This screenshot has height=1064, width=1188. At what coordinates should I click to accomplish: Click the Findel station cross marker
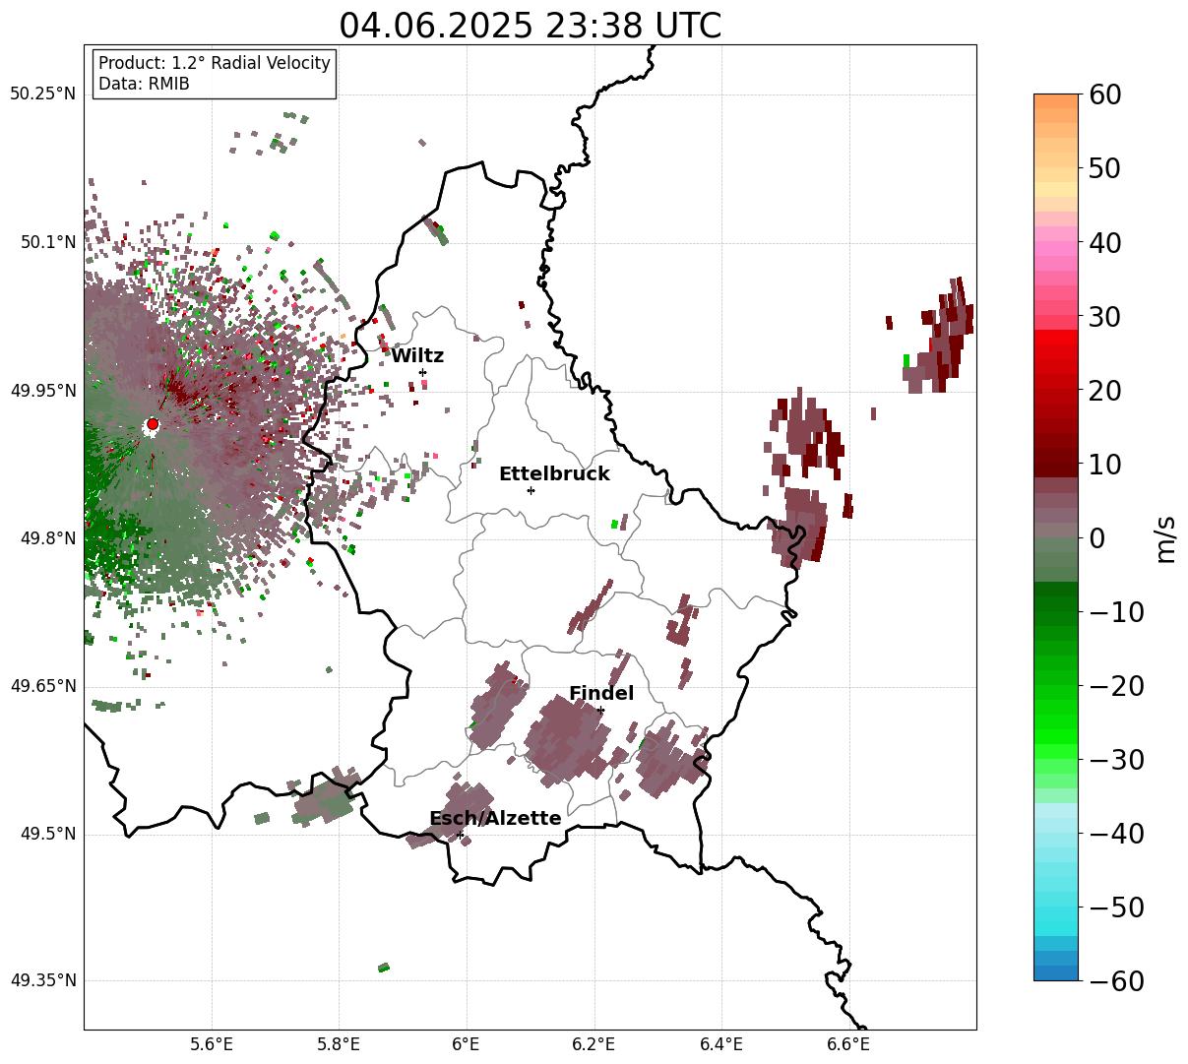[600, 710]
